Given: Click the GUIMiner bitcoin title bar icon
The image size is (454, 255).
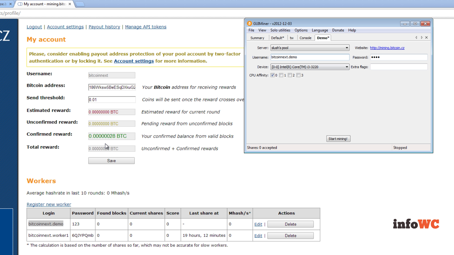Looking at the screenshot, I should (249, 24).
